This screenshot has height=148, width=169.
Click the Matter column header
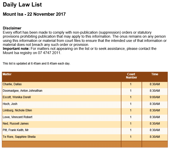[7, 74]
